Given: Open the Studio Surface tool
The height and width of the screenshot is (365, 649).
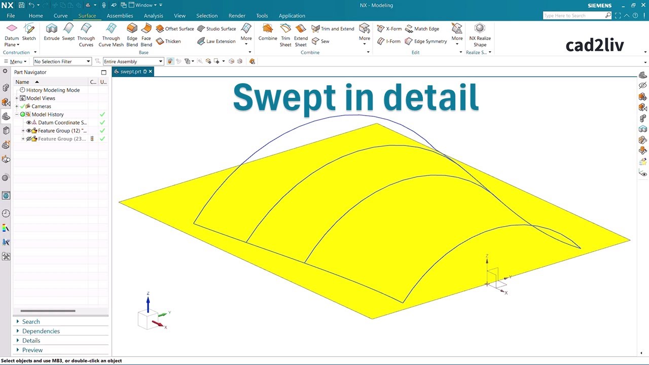Looking at the screenshot, I should click(217, 29).
